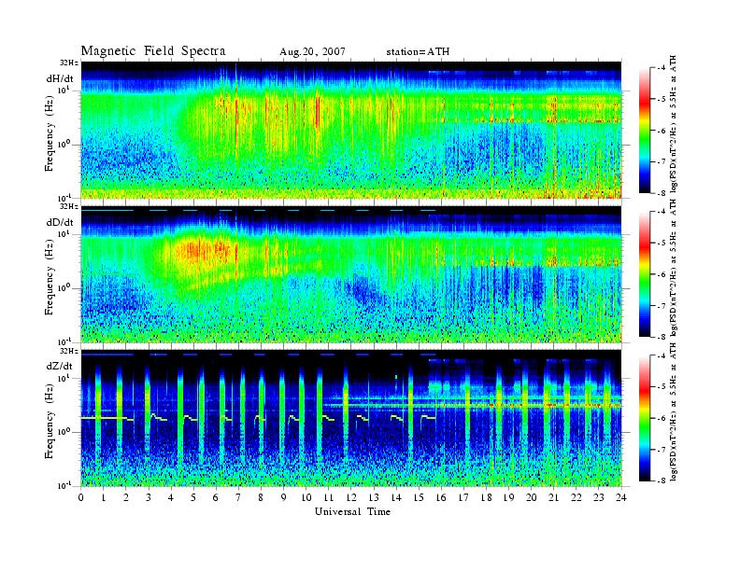Click the "-6" tick on dH/dt colorbar
The image size is (740, 571).
pyautogui.click(x=661, y=131)
